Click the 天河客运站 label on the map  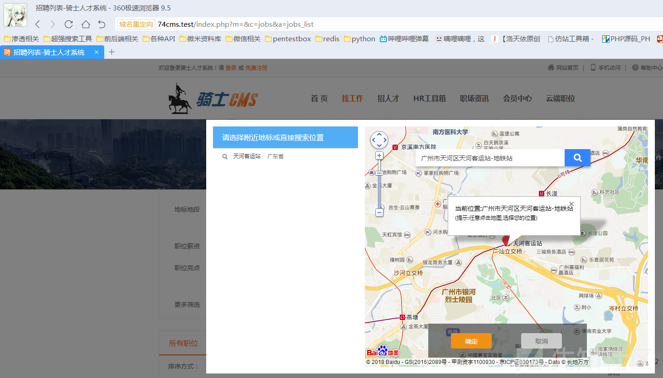(x=527, y=243)
